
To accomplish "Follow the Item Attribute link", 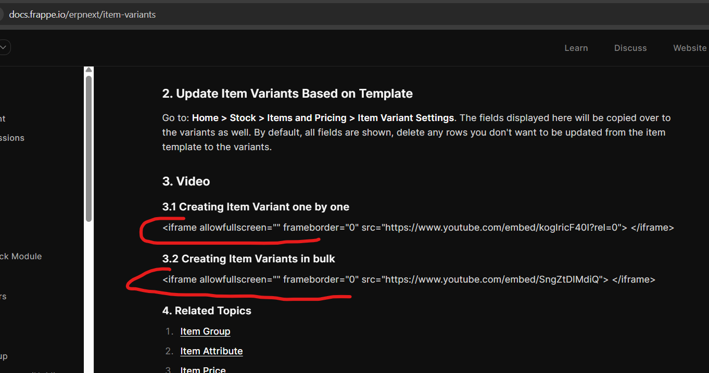I will coord(211,351).
